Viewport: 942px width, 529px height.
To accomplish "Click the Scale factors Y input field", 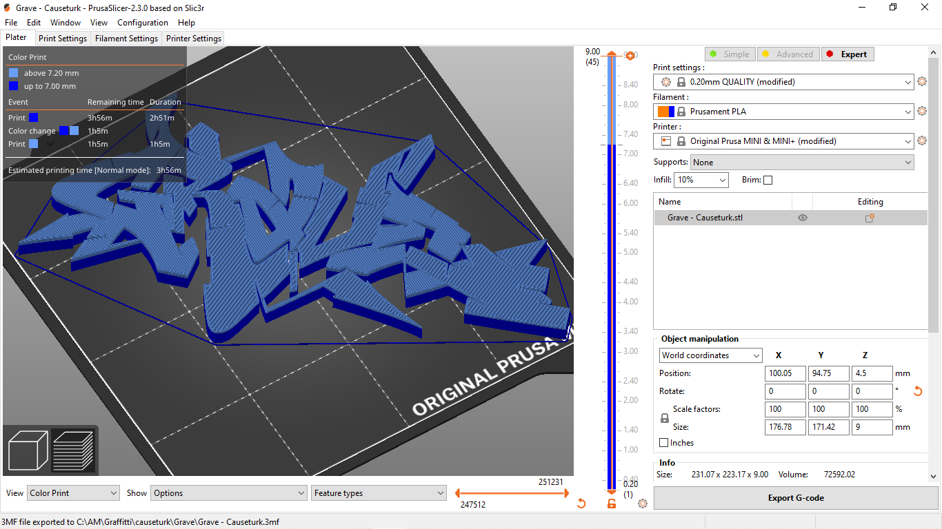I will point(829,409).
